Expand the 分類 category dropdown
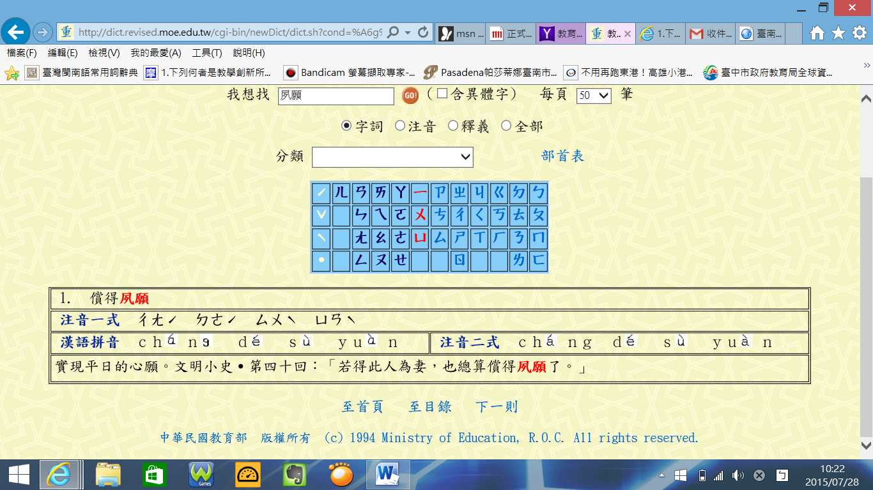 tap(392, 157)
